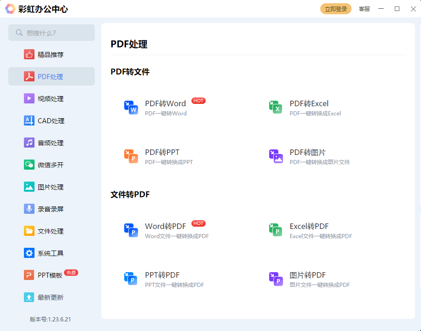This screenshot has height=331, width=421.
Task: Open 客服 customer service
Action: point(364,9)
